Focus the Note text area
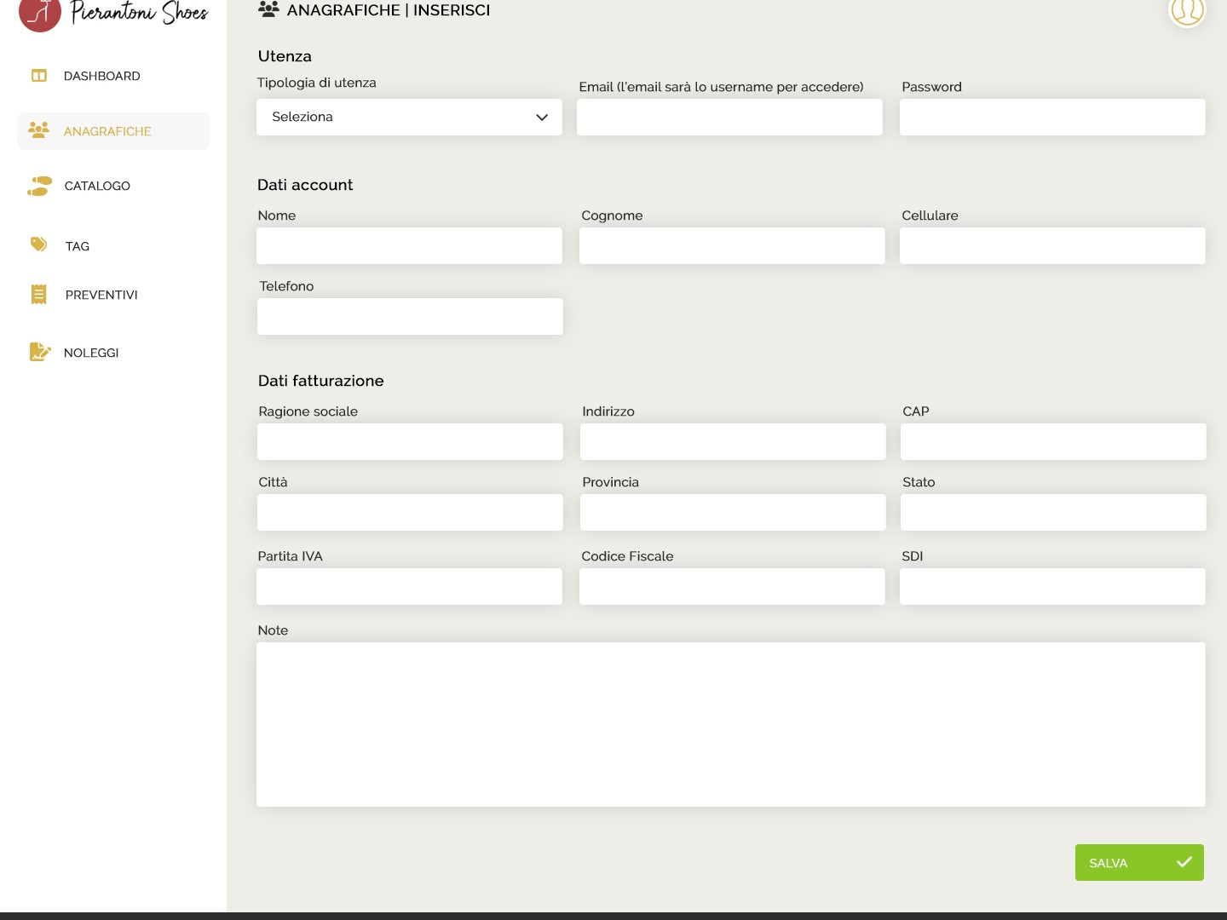This screenshot has height=920, width=1227. tap(730, 724)
